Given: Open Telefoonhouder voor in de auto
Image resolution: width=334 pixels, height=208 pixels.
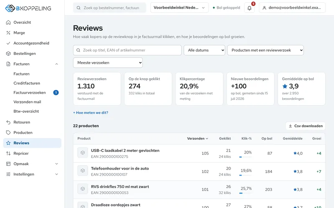Looking at the screenshot, I should [120, 168].
